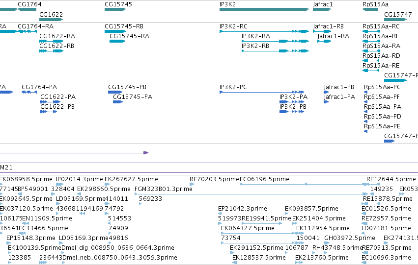Select the 569233 alignment label

pyautogui.click(x=151, y=199)
